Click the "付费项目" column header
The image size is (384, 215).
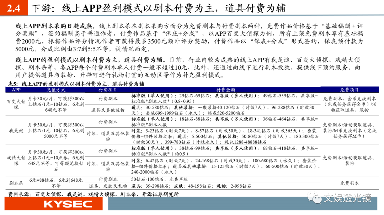pyautogui.click(x=108, y=90)
